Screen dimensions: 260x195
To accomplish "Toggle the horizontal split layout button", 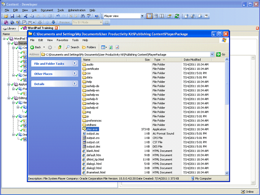I will [x=156, y=16].
